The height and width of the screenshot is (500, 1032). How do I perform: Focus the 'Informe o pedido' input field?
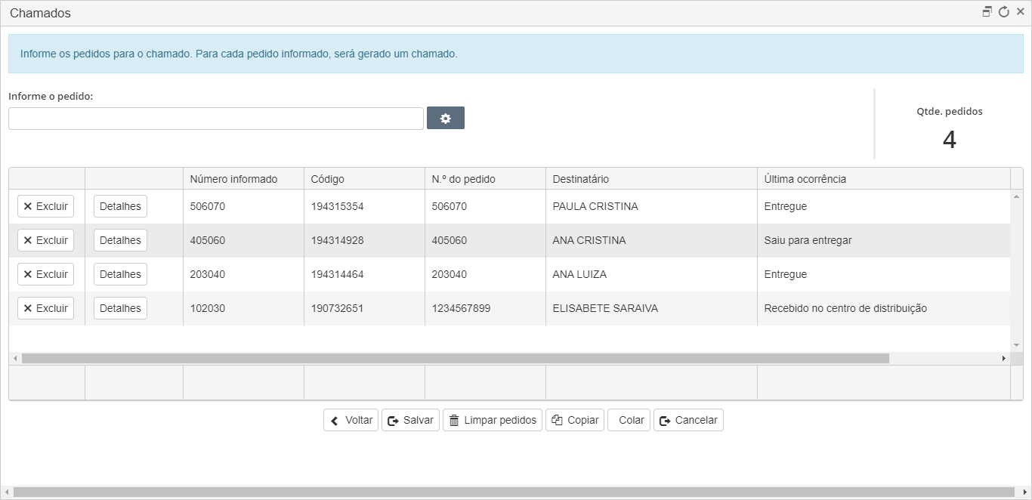click(216, 119)
